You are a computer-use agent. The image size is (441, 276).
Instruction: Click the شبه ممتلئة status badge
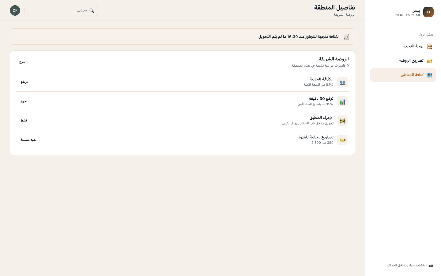28,140
